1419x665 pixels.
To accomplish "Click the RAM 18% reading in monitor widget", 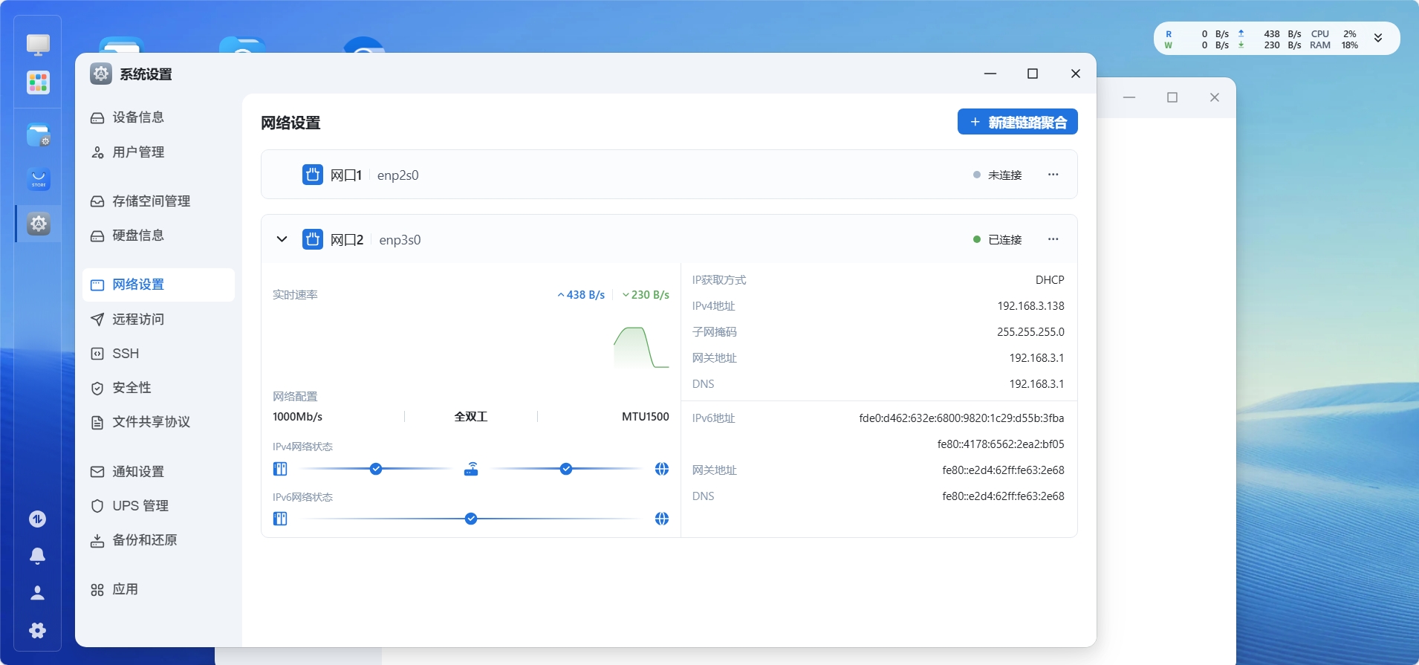I will coord(1334,45).
